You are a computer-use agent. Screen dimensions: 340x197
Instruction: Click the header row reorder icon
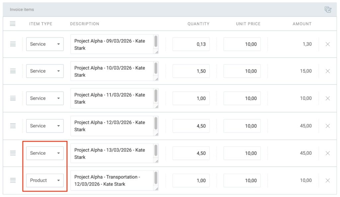pyautogui.click(x=13, y=24)
